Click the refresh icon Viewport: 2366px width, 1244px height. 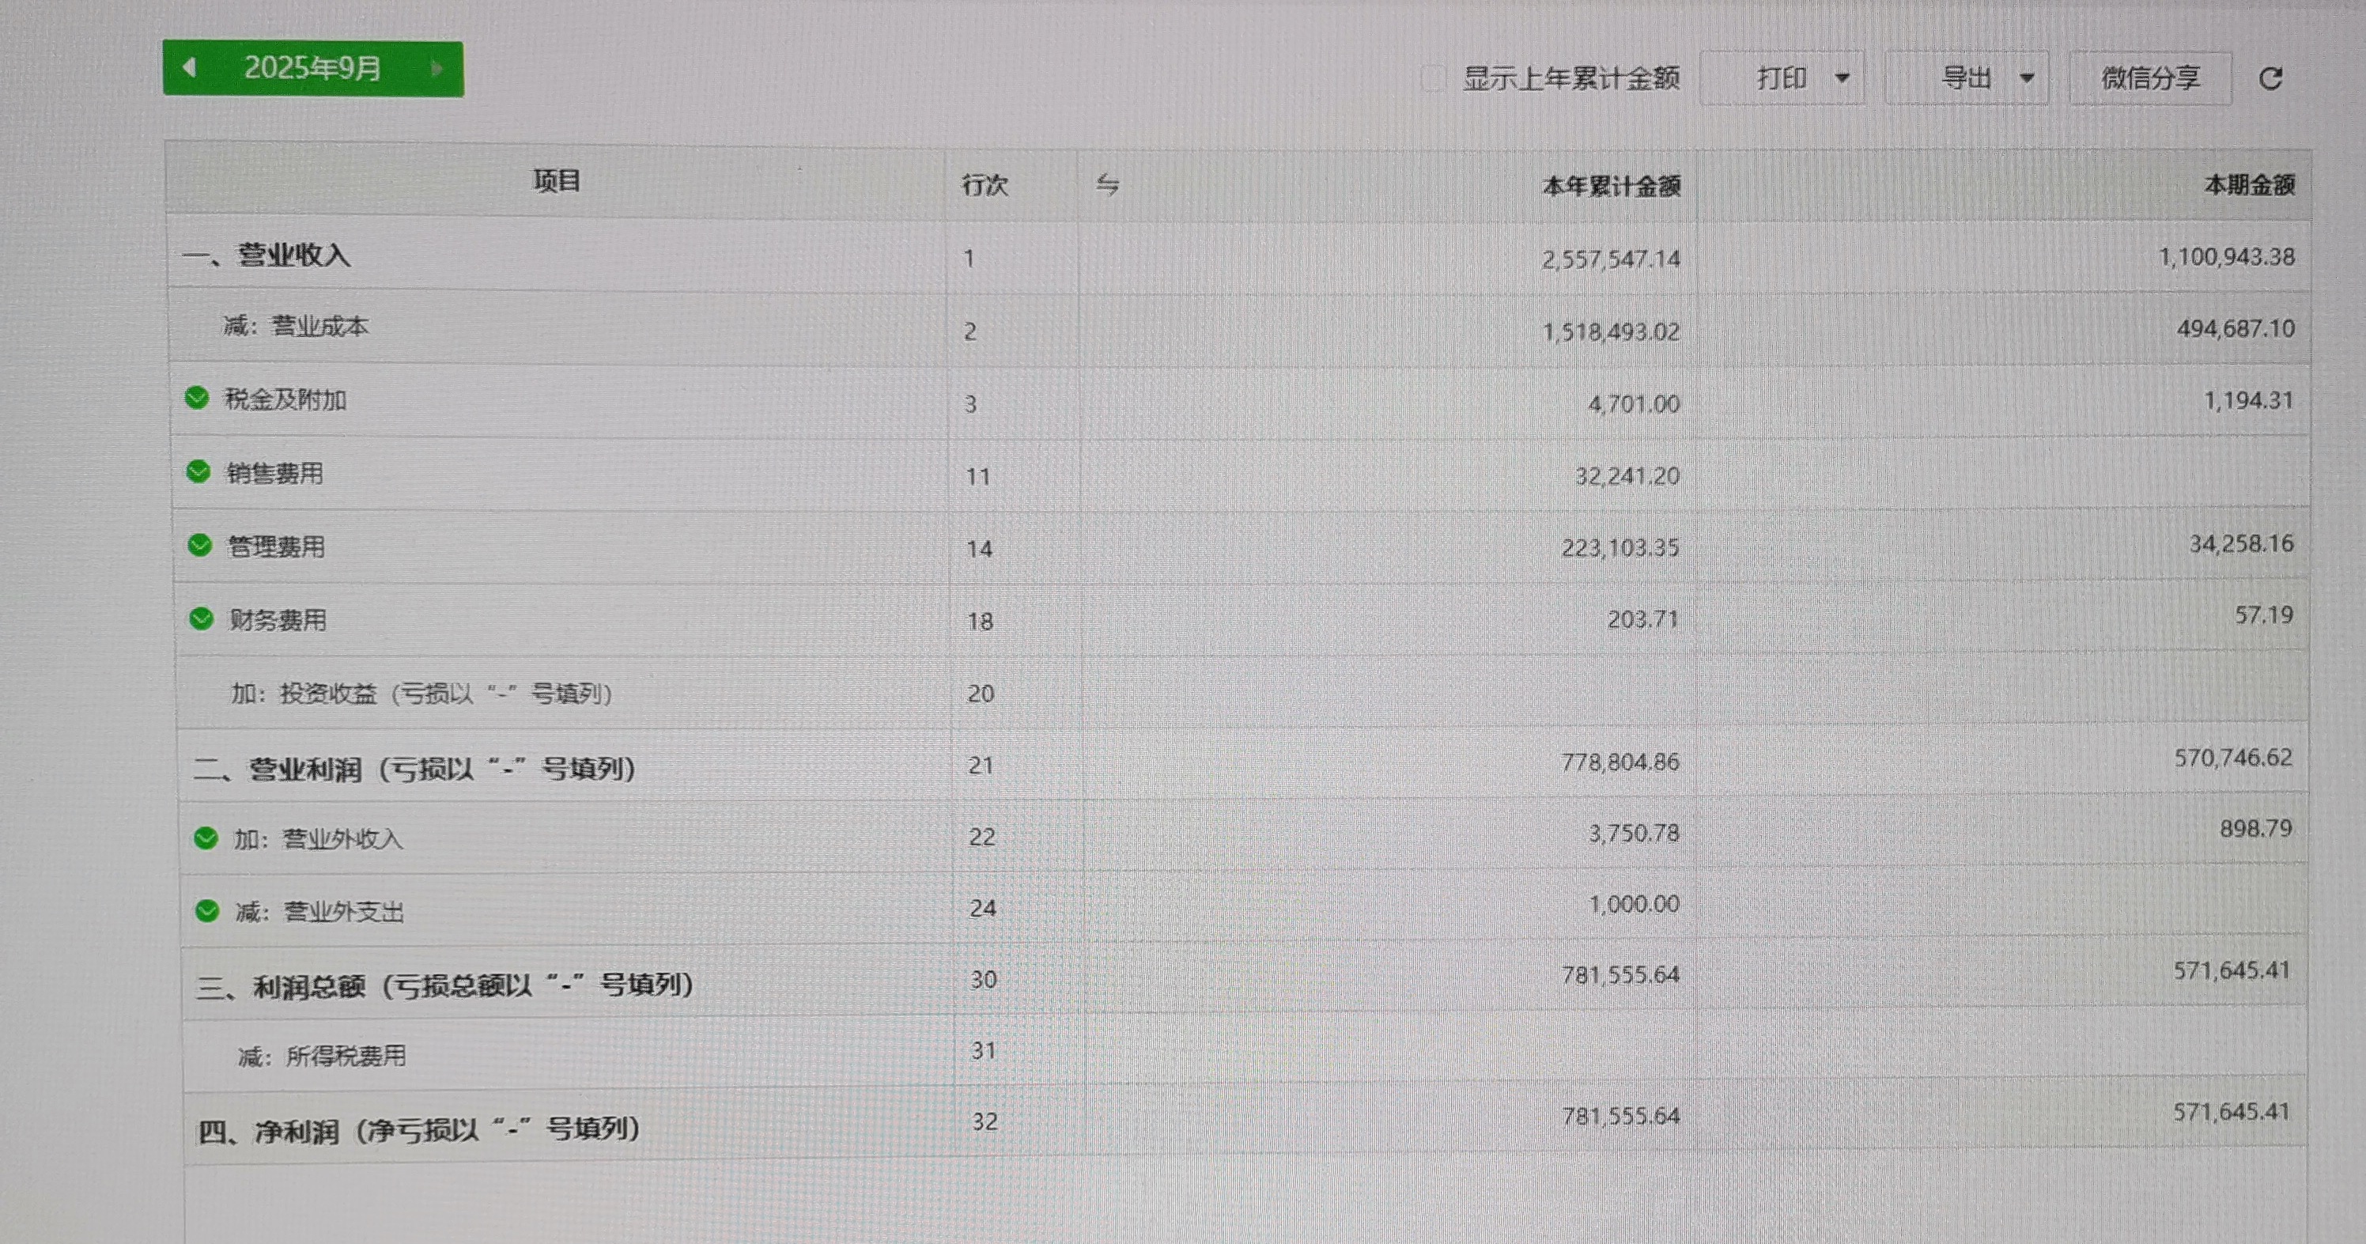(2270, 79)
